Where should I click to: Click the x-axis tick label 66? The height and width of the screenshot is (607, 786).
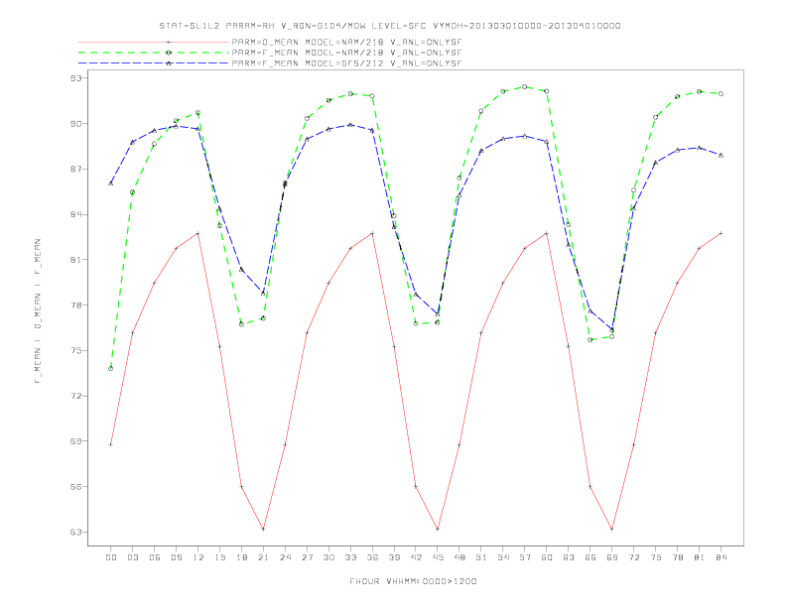[x=590, y=557]
